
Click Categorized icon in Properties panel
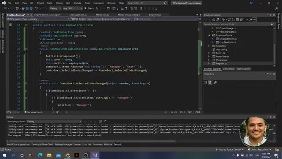[206, 83]
